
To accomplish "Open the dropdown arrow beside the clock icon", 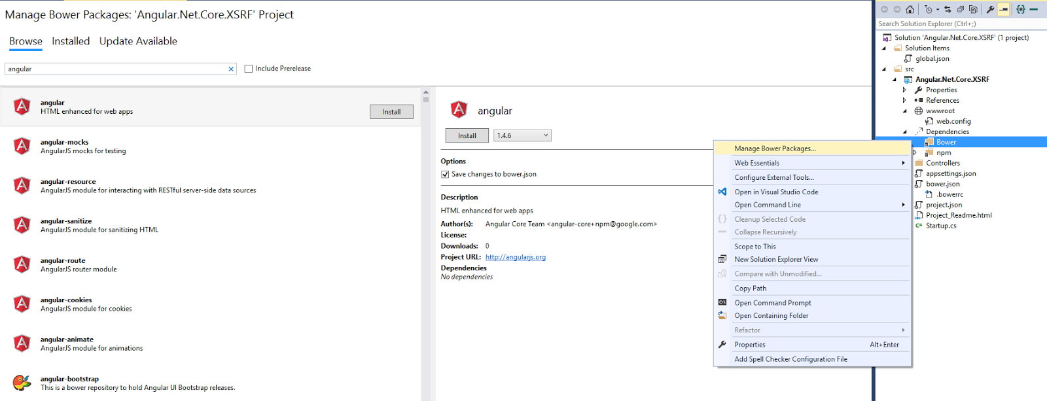I will 938,9.
